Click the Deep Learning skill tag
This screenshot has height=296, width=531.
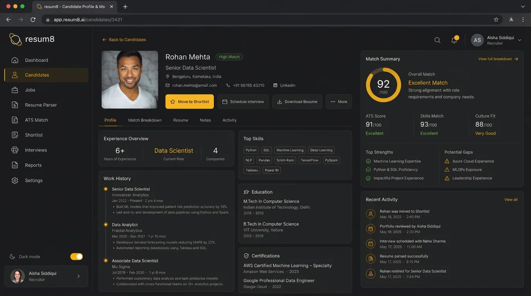321,150
